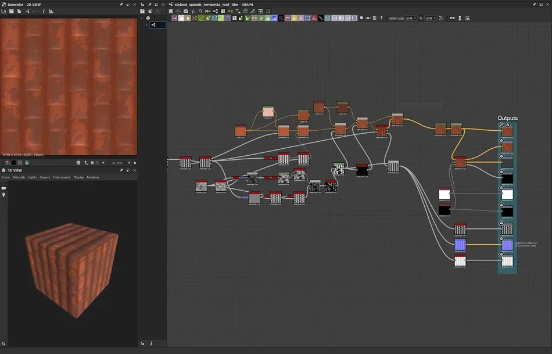The image size is (552, 354).
Task: Toggle the light bulb icon in 3D View
Action: click(x=4, y=195)
